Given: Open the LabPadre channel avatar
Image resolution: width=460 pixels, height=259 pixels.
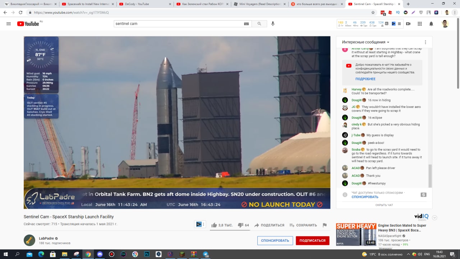Looking at the screenshot, I should pos(29,240).
